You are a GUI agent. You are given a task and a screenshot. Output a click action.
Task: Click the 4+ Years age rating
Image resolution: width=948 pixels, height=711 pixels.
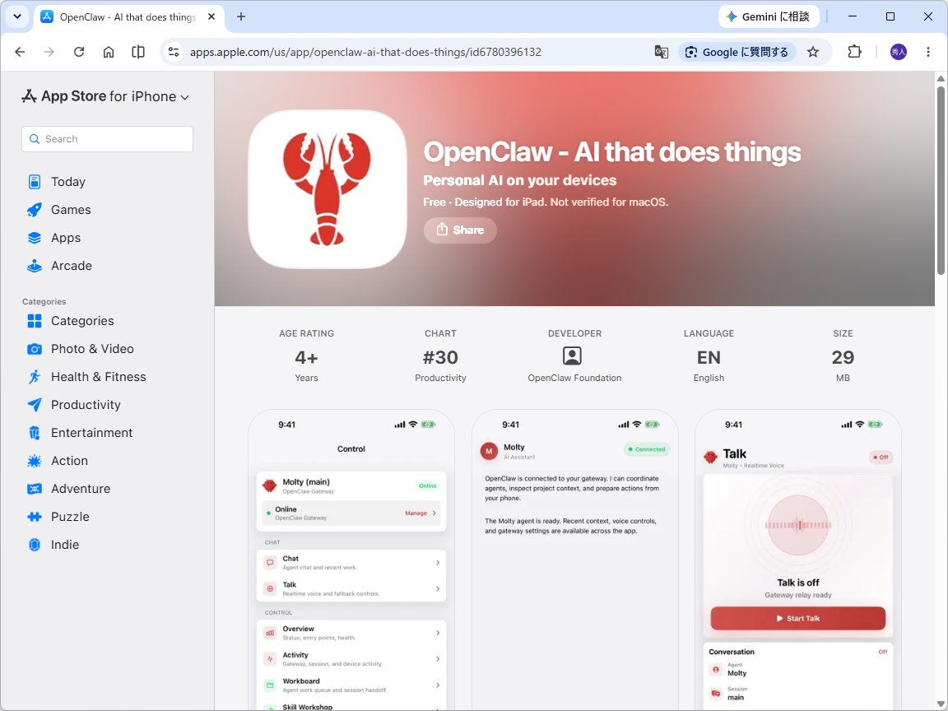tap(306, 357)
